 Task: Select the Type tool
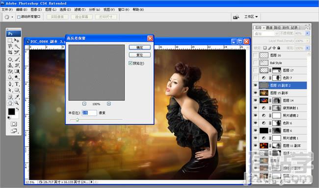pos(17,84)
